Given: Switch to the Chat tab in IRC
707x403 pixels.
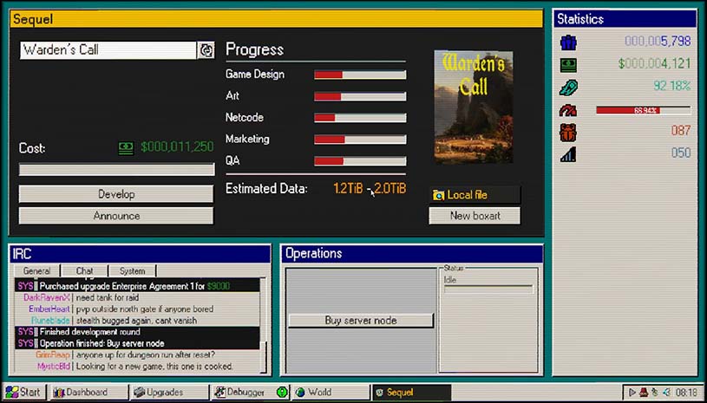Looking at the screenshot, I should tap(84, 271).
